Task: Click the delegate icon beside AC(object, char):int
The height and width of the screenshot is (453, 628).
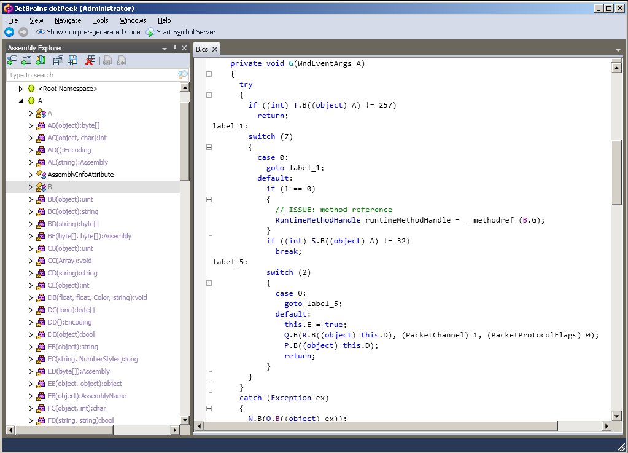Action: pyautogui.click(x=41, y=138)
